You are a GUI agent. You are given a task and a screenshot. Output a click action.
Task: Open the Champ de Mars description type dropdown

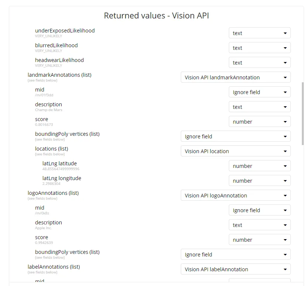(259, 107)
